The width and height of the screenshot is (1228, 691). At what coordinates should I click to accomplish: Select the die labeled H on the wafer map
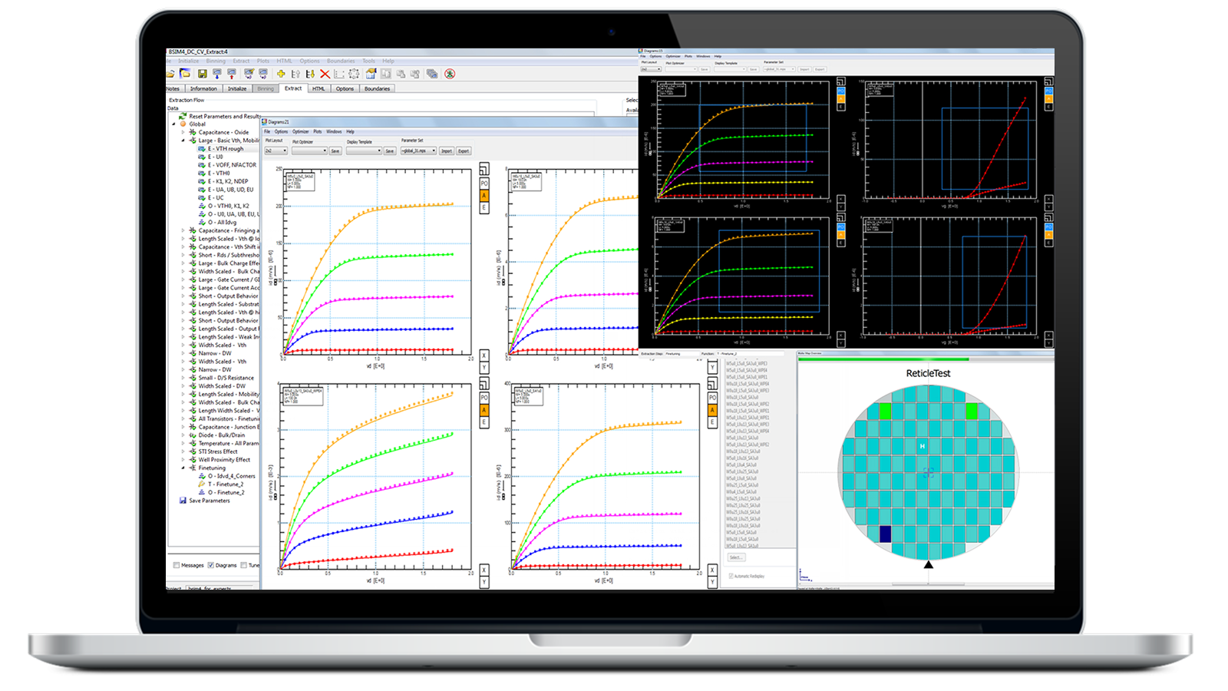click(923, 446)
